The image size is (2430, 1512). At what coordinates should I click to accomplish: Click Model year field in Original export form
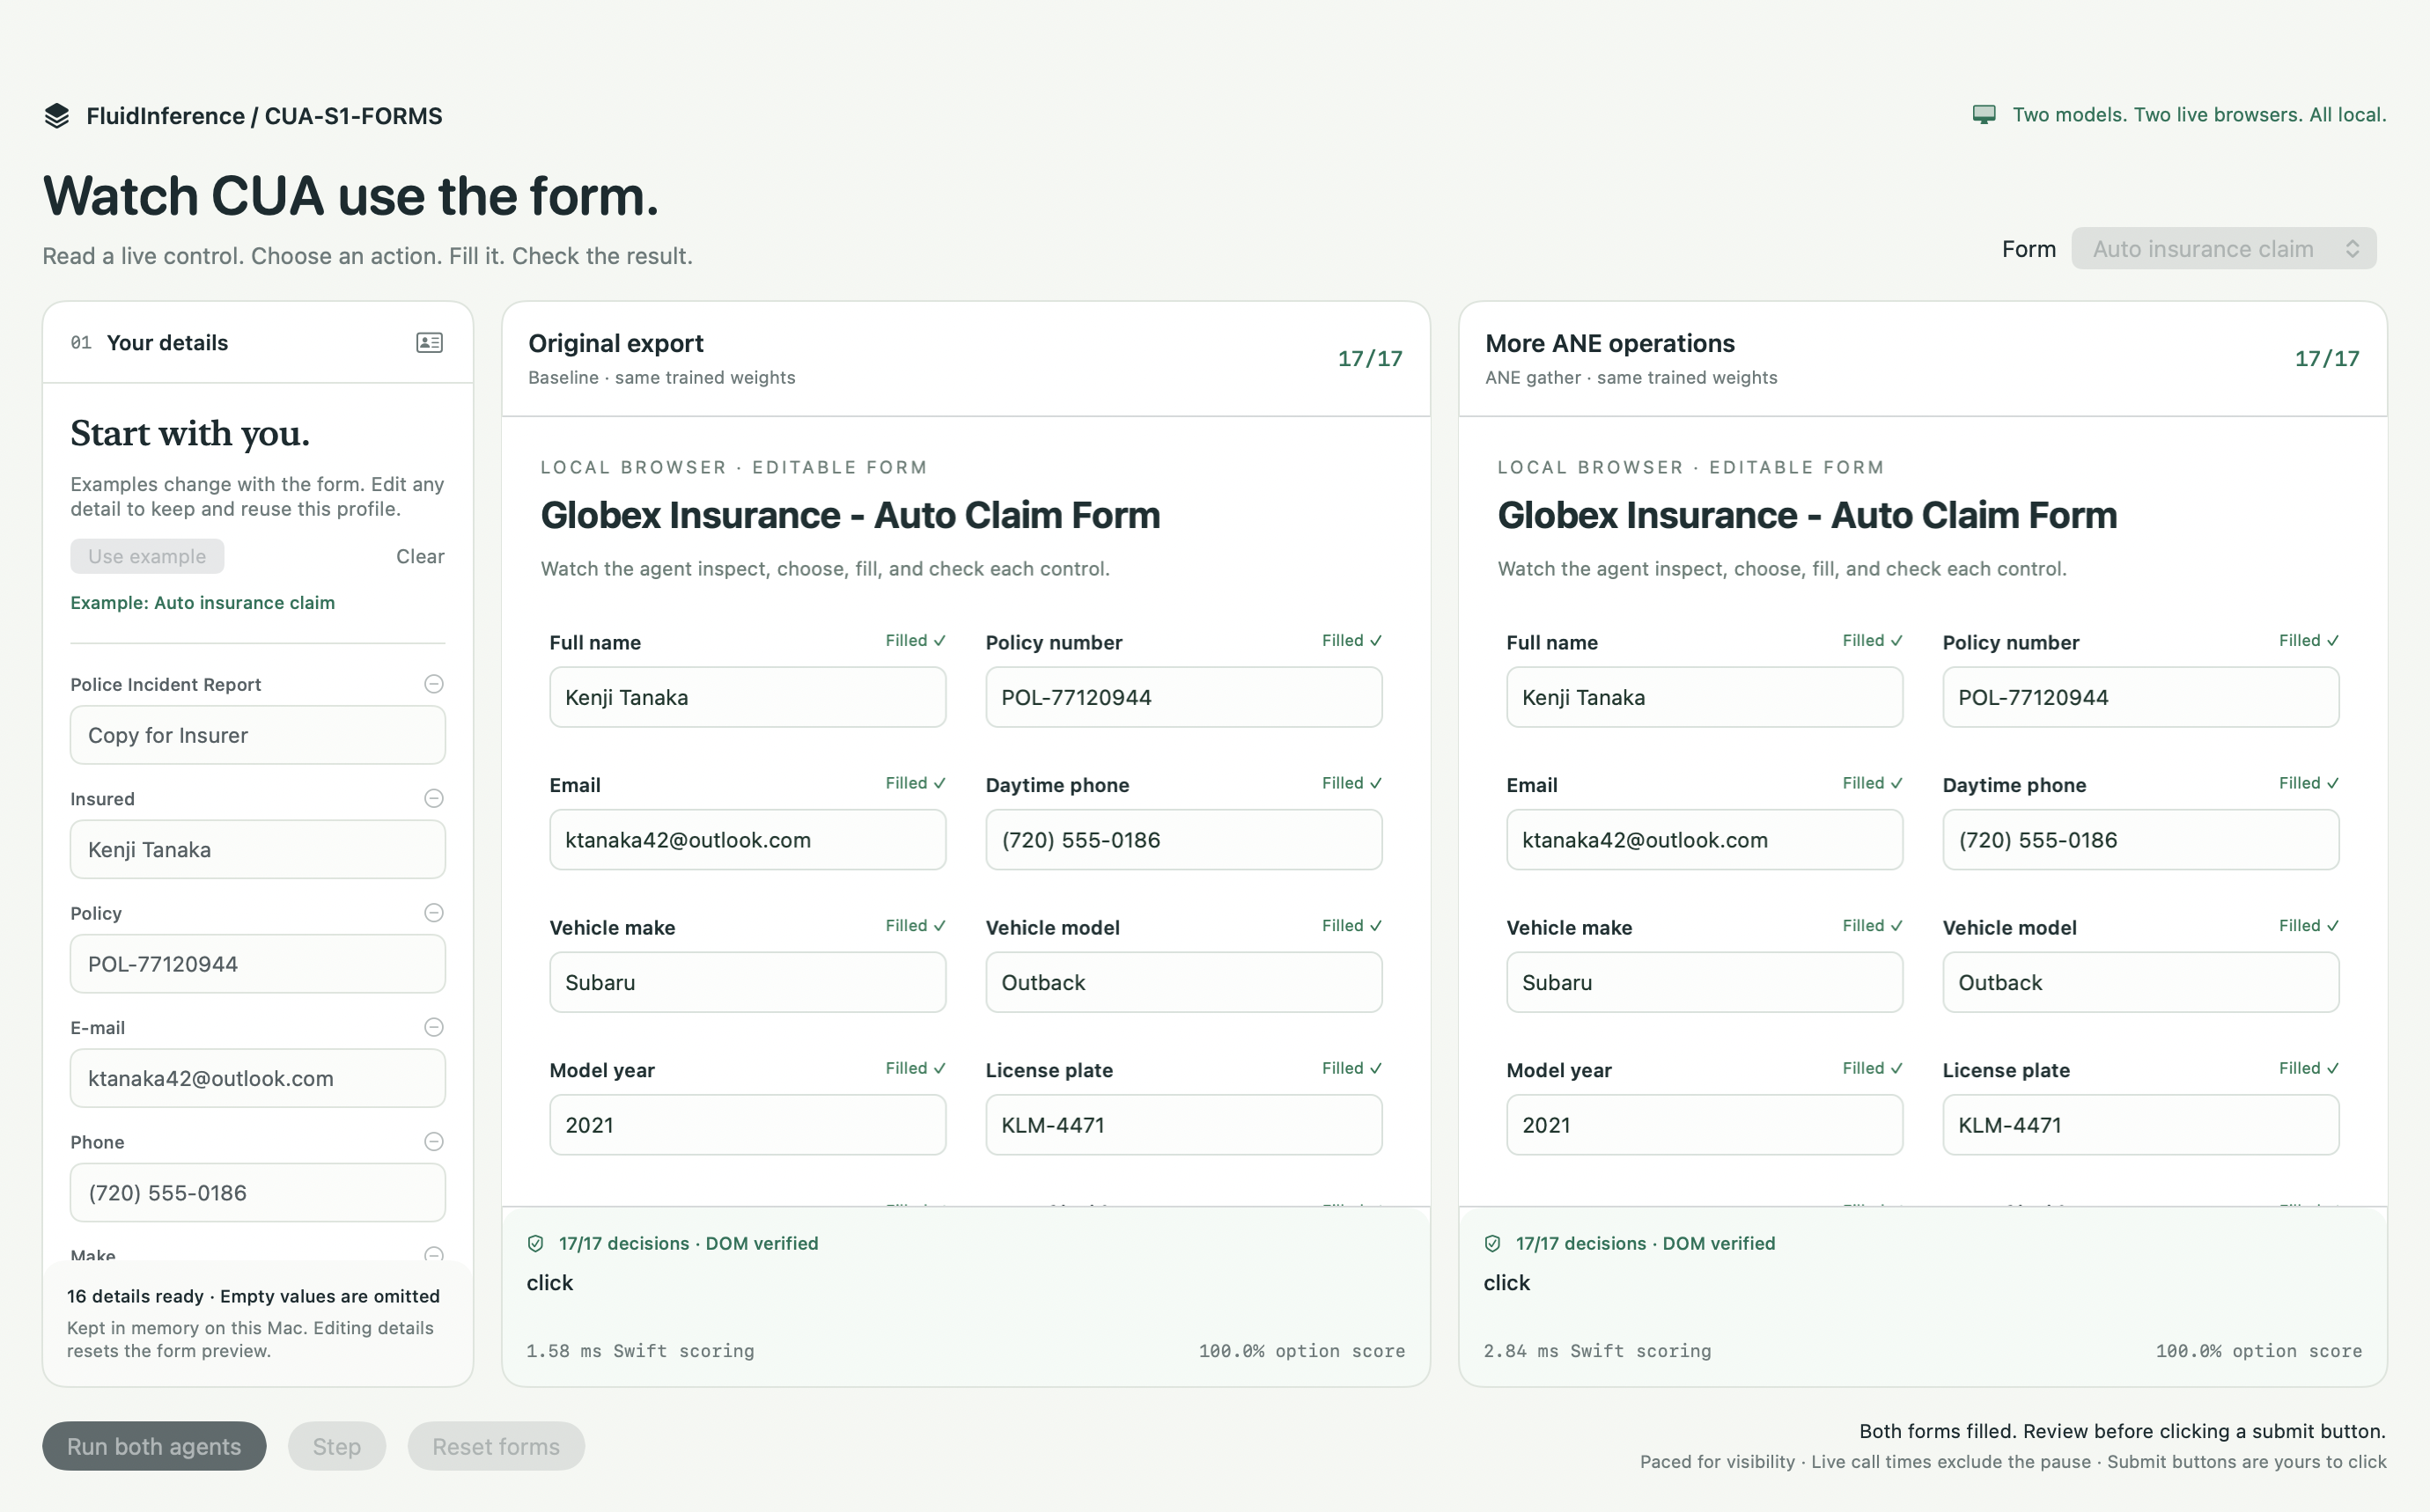point(747,1125)
